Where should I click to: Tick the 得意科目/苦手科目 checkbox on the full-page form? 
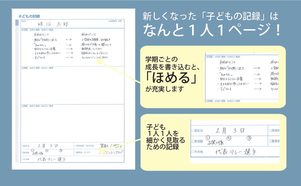point(75,146)
